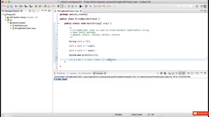Open the Open Console dropdown arrow
Viewport: 209px width, 117px height.
coord(199,73)
